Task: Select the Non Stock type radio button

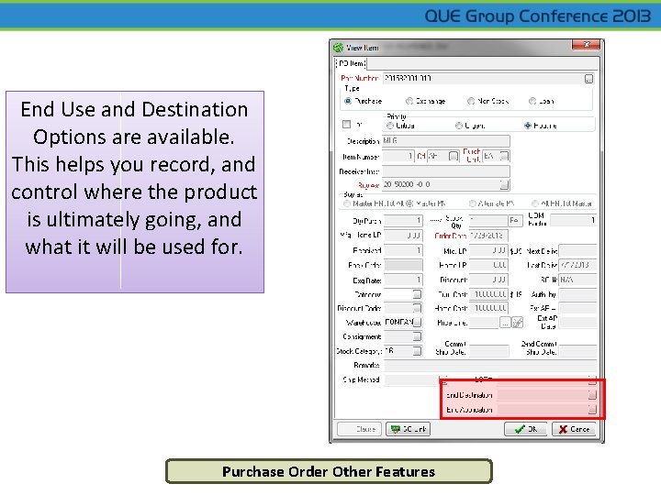Action: 471,101
